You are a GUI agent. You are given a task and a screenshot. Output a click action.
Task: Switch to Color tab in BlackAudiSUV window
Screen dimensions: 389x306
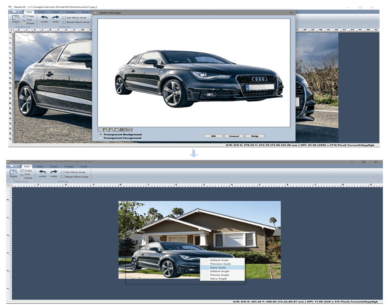click(x=56, y=12)
